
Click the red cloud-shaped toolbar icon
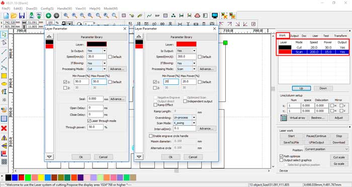point(197,16)
